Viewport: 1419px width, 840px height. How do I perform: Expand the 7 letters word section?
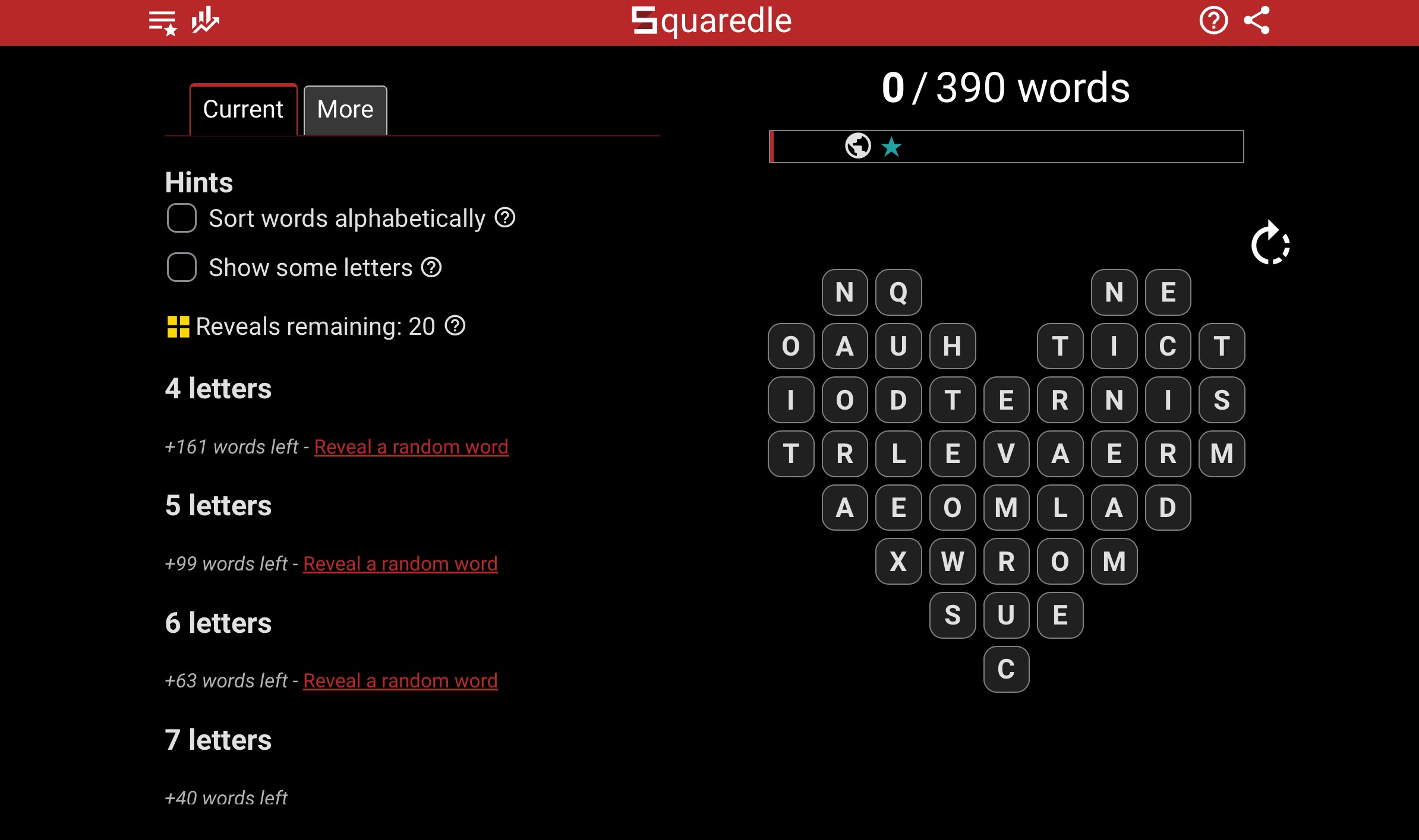pos(218,740)
